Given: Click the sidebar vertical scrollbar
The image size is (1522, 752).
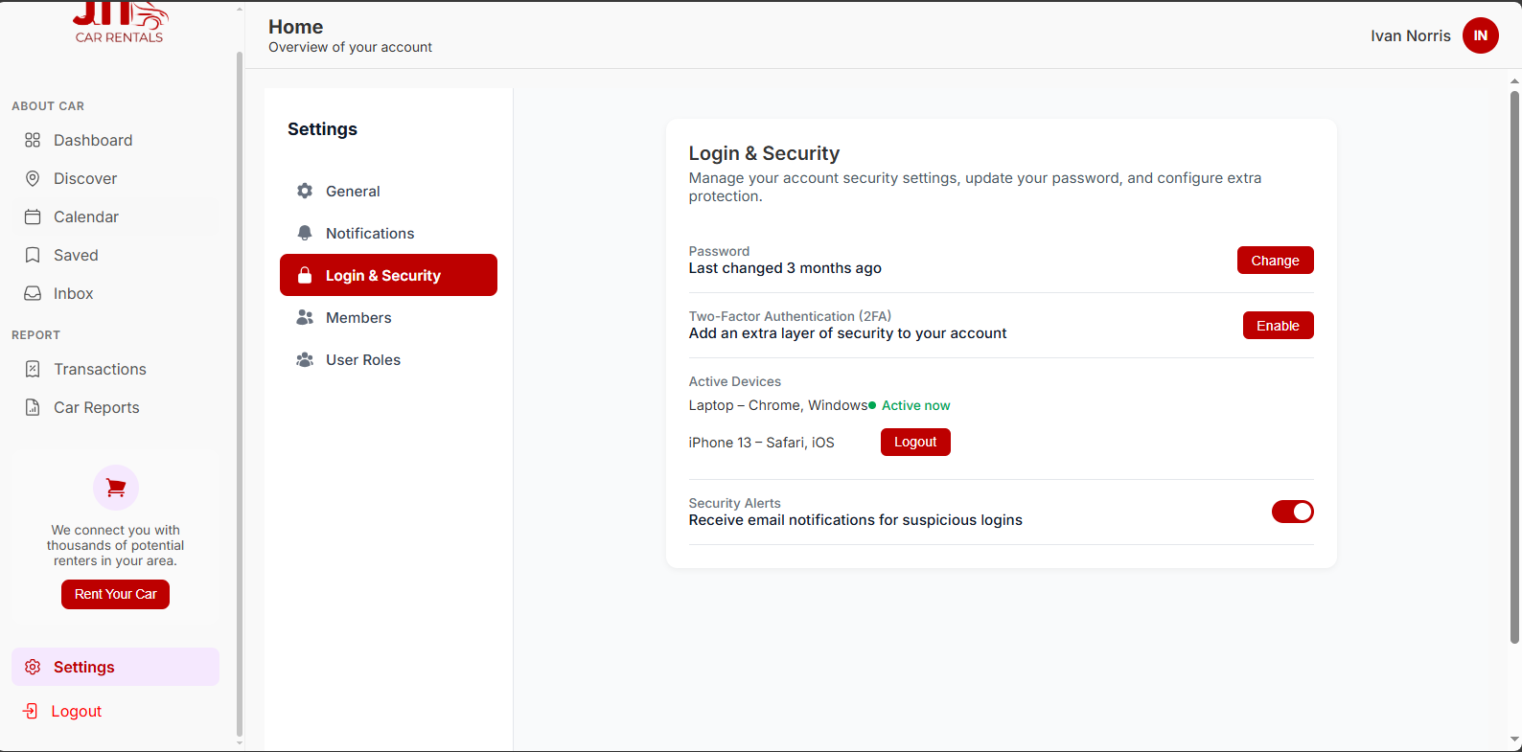Looking at the screenshot, I should click(239, 393).
